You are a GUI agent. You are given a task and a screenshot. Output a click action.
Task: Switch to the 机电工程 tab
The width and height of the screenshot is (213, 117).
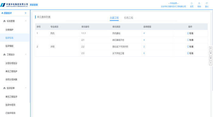[128, 18]
